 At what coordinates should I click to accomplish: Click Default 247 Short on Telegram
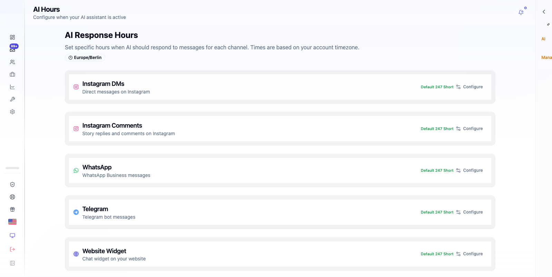coord(437,212)
